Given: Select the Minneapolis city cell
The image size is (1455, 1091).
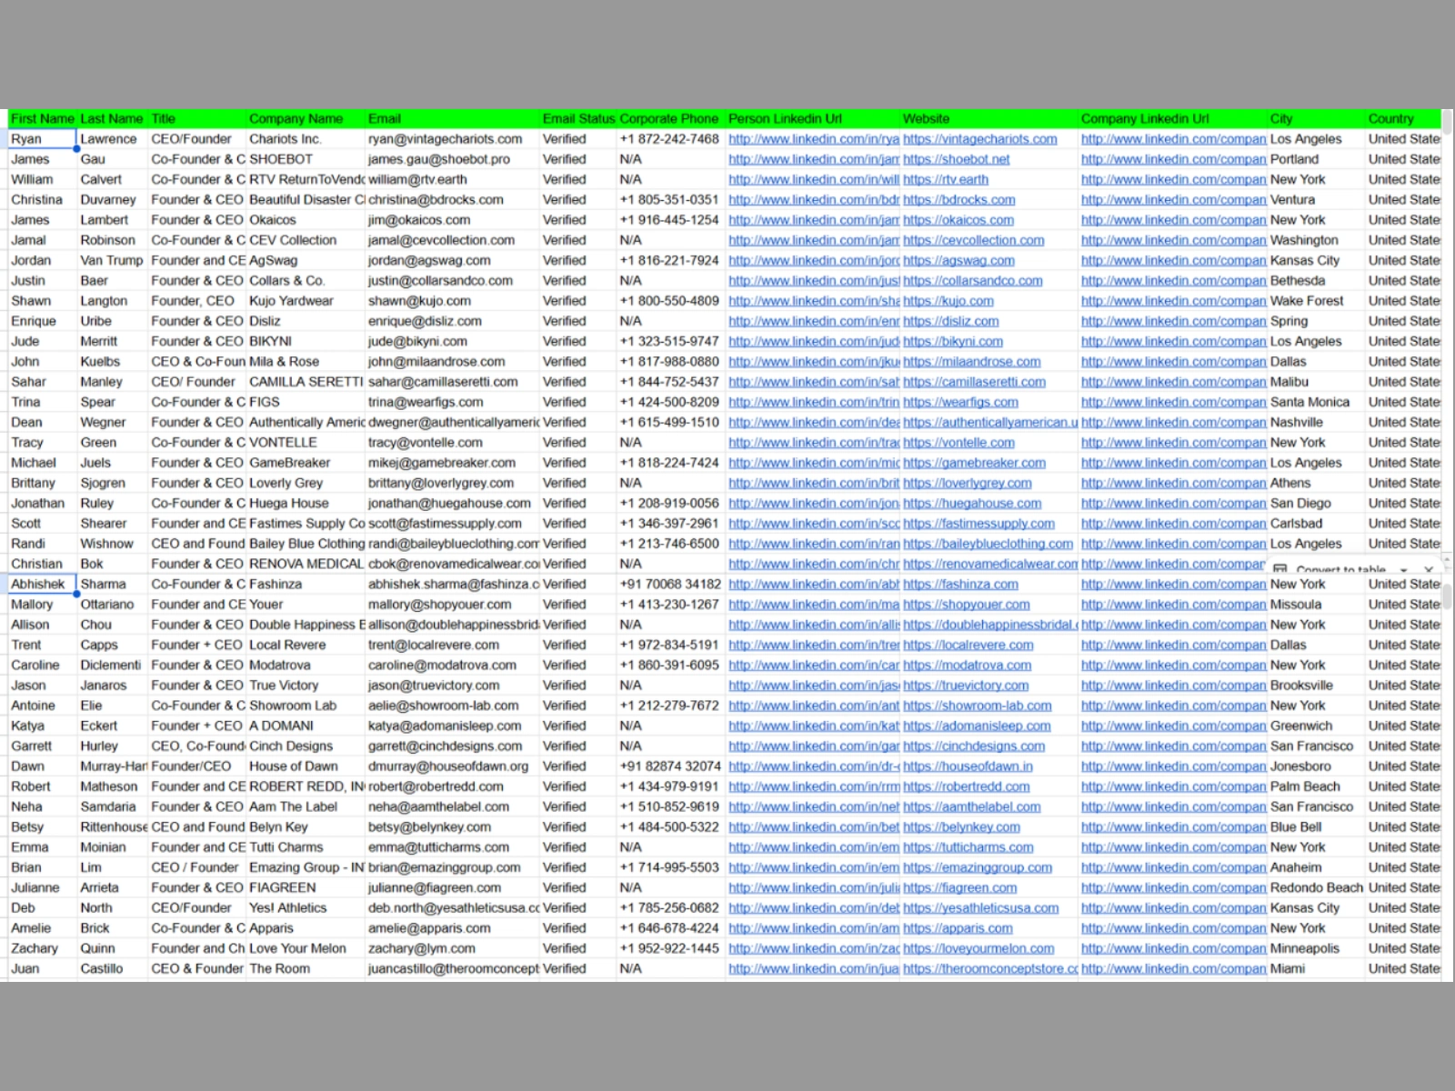Looking at the screenshot, I should point(1317,948).
